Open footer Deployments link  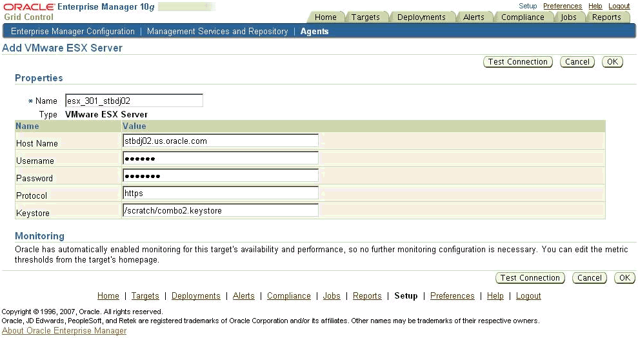point(195,295)
